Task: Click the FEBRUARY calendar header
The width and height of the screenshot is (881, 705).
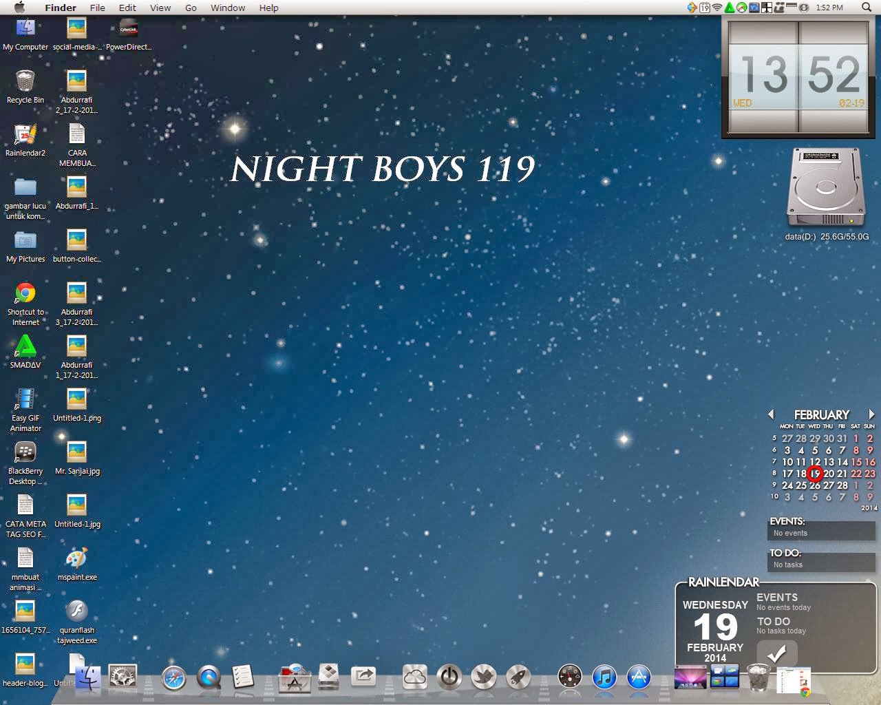Action: point(822,414)
